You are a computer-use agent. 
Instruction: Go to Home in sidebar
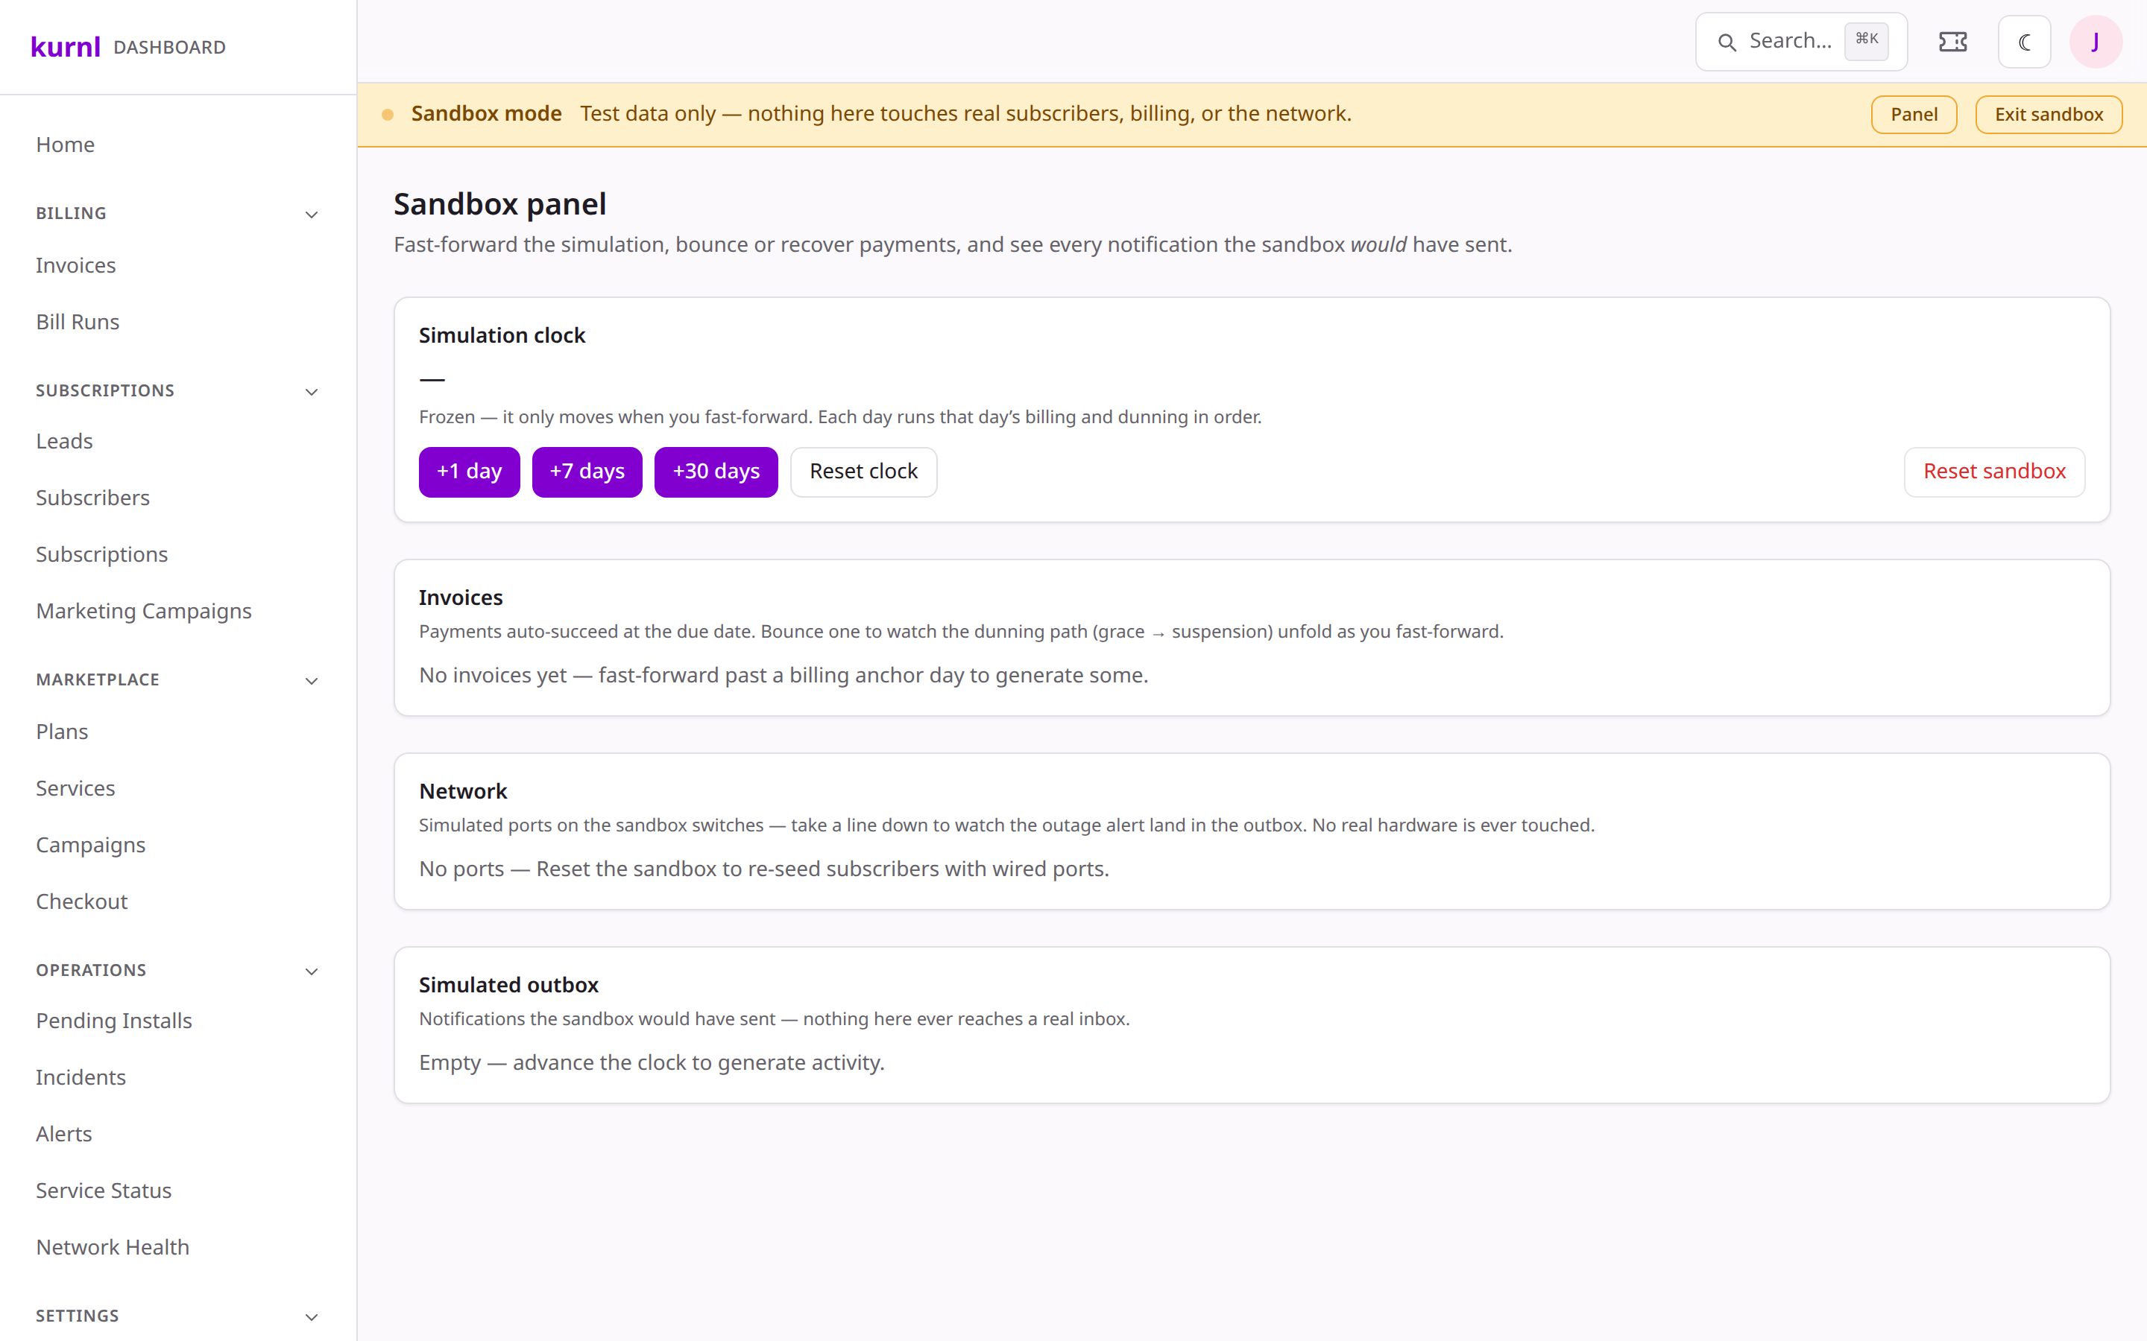[x=65, y=145]
